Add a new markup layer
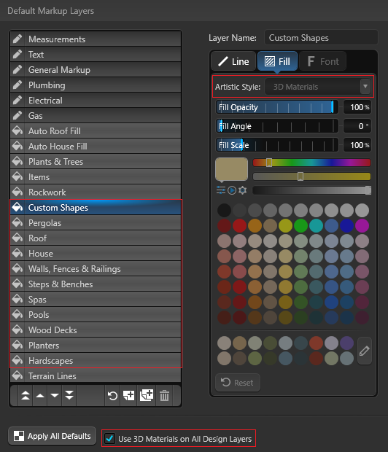 point(128,395)
